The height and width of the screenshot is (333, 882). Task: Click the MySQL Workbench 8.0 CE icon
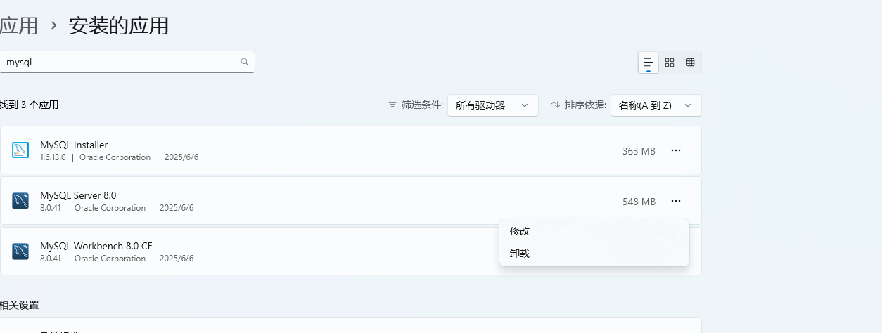coord(20,252)
